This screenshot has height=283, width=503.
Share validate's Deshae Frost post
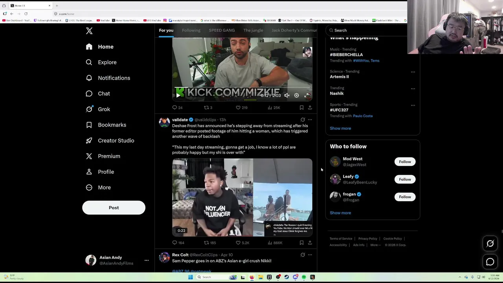[310, 243]
